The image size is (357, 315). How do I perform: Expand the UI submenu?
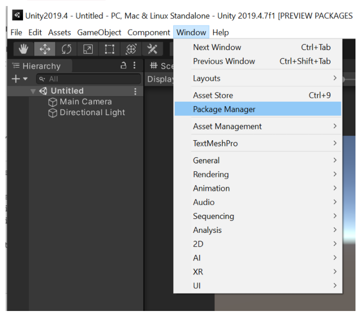(x=258, y=285)
